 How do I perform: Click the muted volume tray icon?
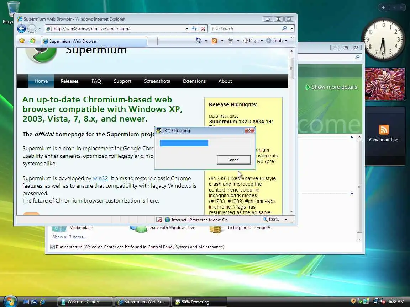click(x=383, y=301)
